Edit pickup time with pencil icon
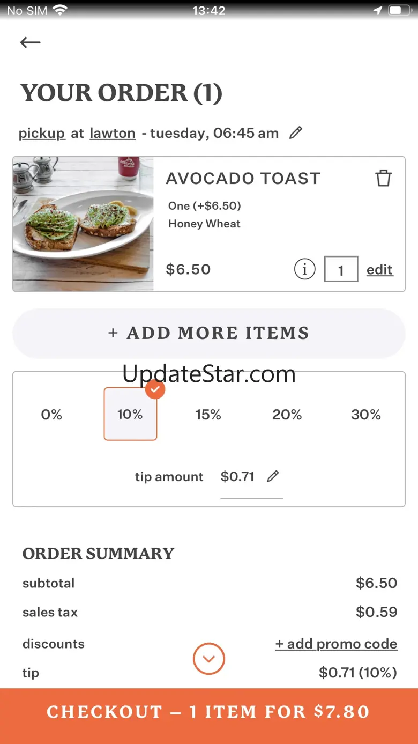Image resolution: width=418 pixels, height=744 pixels. tap(296, 133)
